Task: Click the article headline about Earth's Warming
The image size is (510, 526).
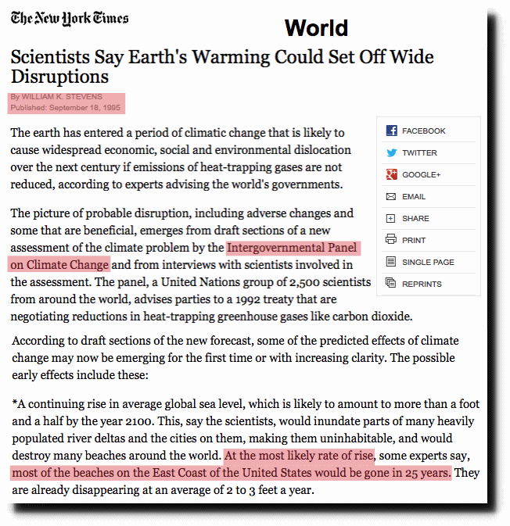Action: (222, 66)
